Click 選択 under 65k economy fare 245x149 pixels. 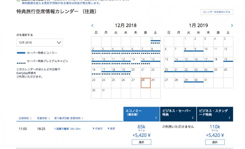point(141,142)
